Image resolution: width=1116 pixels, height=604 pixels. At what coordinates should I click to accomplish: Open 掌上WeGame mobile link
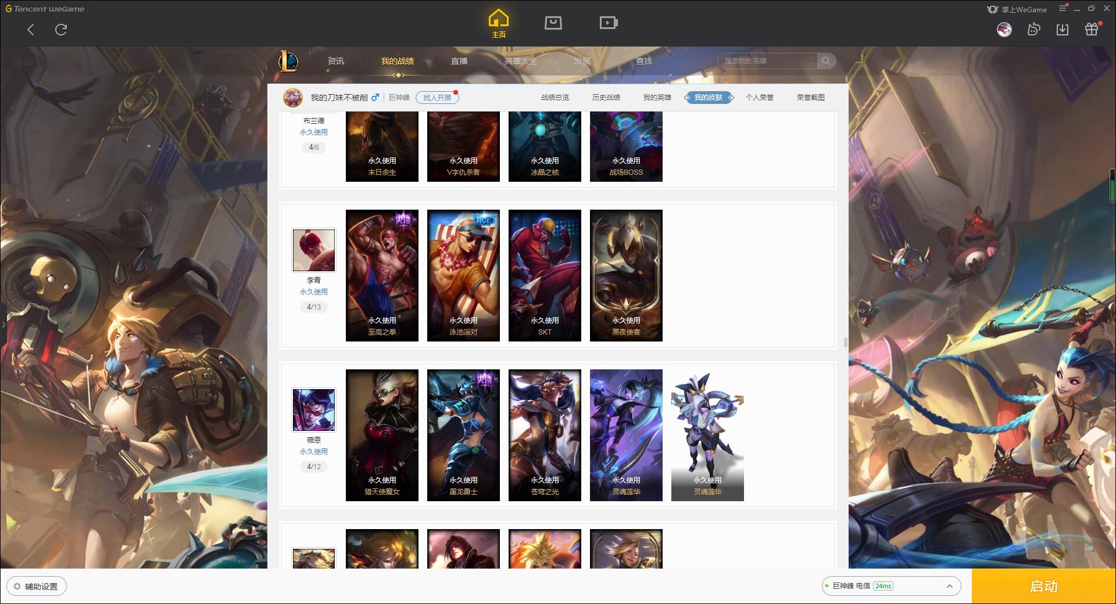click(x=1017, y=9)
